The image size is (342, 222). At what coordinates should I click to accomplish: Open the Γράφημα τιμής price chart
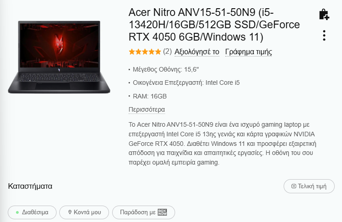[x=249, y=52]
